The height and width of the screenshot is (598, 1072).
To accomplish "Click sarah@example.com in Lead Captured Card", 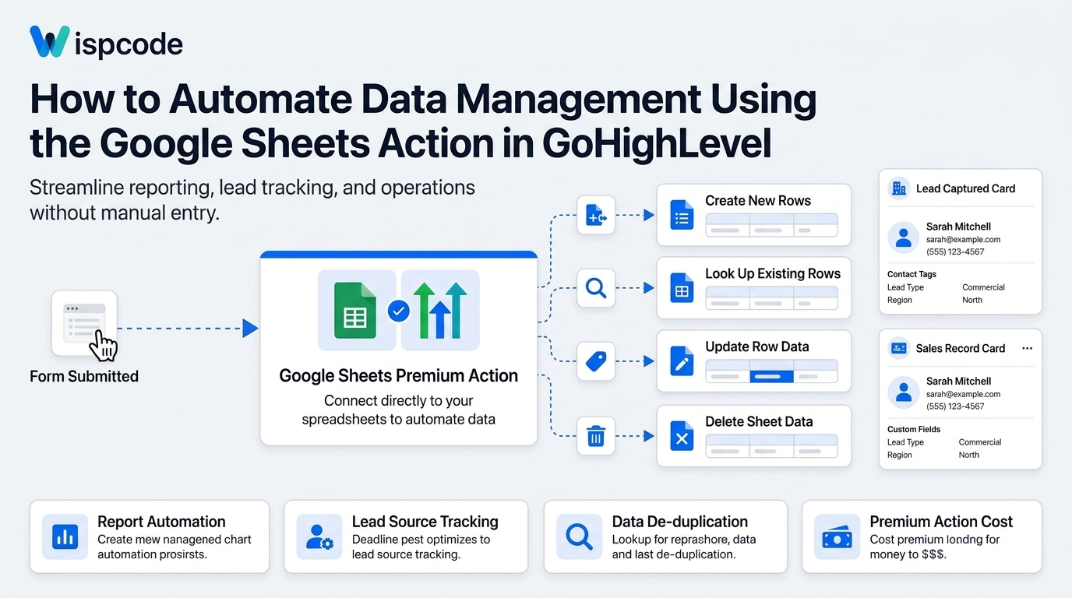I will (963, 240).
